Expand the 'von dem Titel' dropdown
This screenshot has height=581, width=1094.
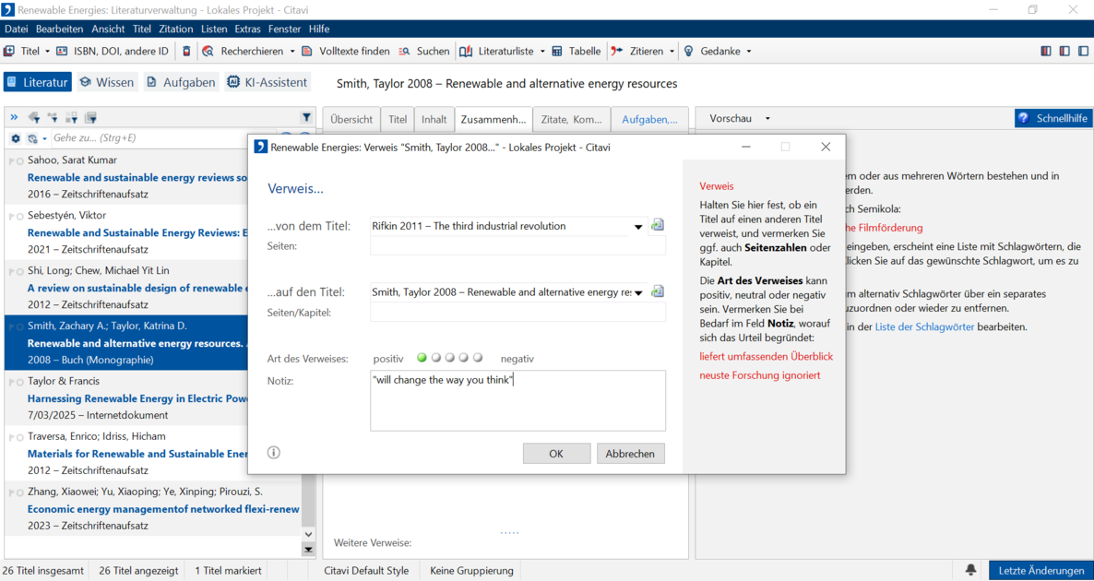tap(637, 226)
